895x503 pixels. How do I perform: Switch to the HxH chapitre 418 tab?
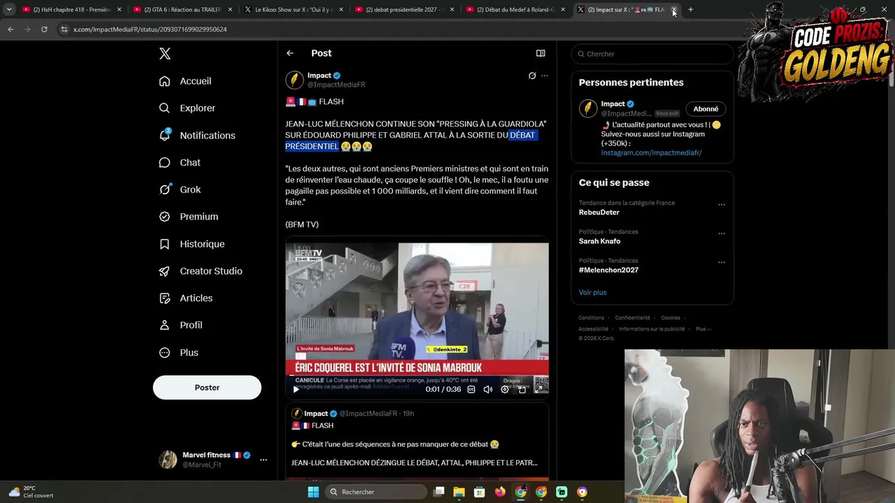(71, 10)
